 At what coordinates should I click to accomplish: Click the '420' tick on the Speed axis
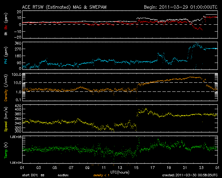click(x=18, y=106)
